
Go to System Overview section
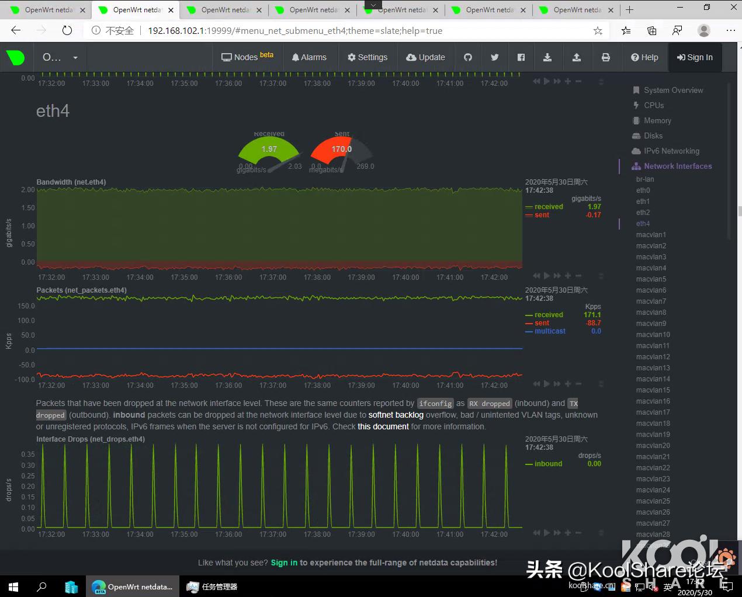click(673, 91)
